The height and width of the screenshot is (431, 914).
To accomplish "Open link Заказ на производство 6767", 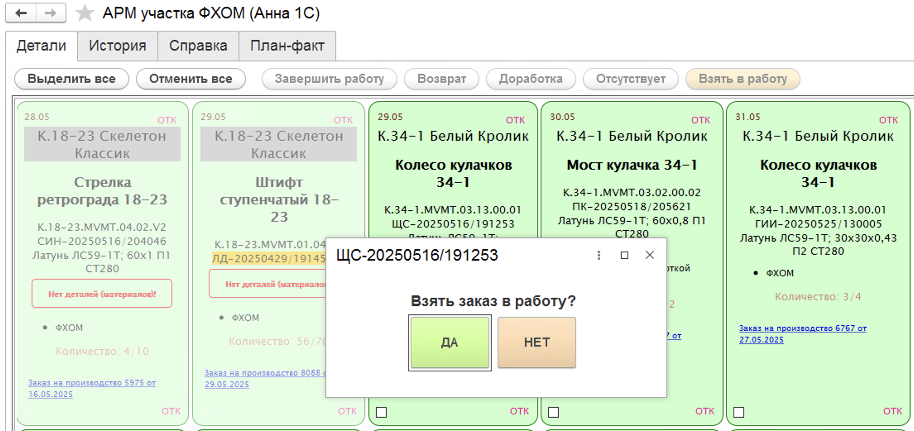I will (802, 328).
